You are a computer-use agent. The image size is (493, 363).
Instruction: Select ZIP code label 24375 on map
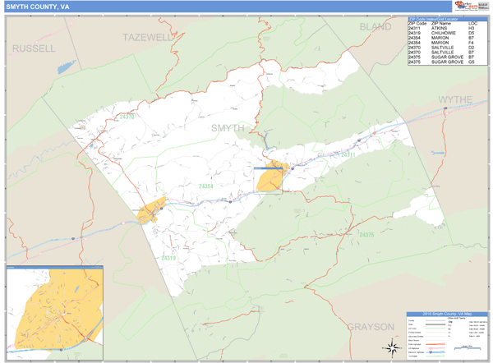366,235
